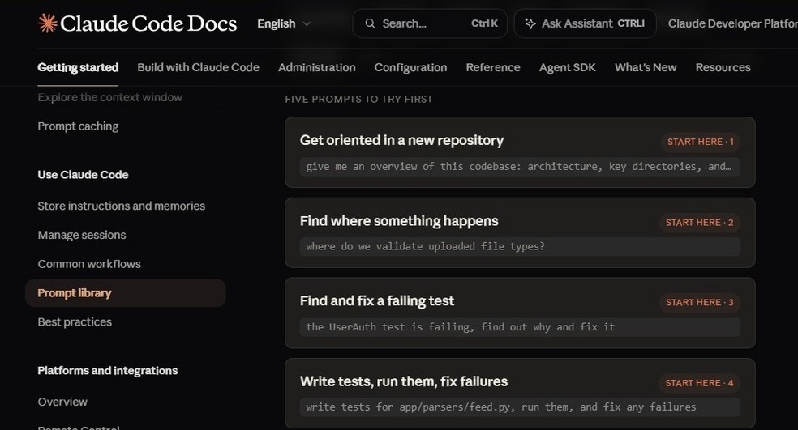Open Common workflows in sidebar
This screenshot has width=798, height=430.
point(89,264)
